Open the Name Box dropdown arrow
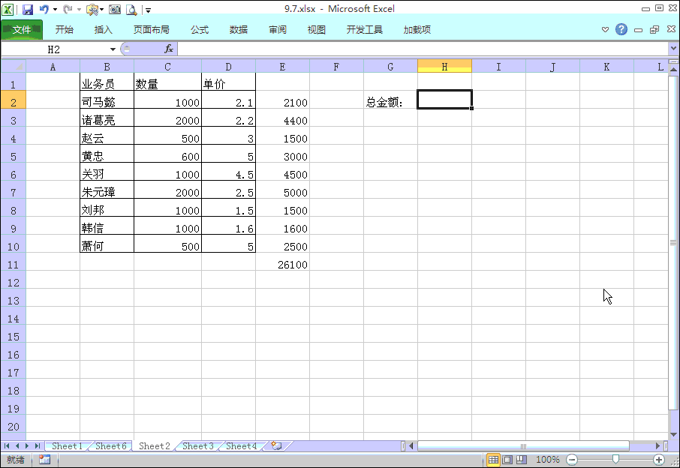 [113, 49]
